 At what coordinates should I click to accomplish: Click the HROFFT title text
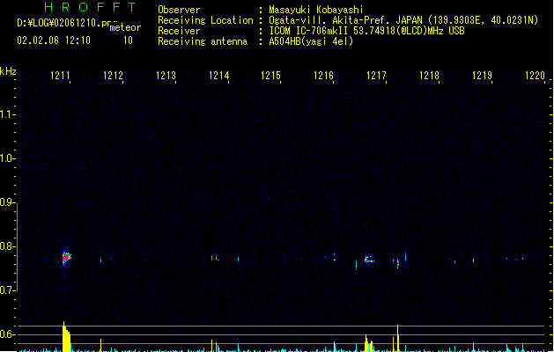[x=90, y=7]
